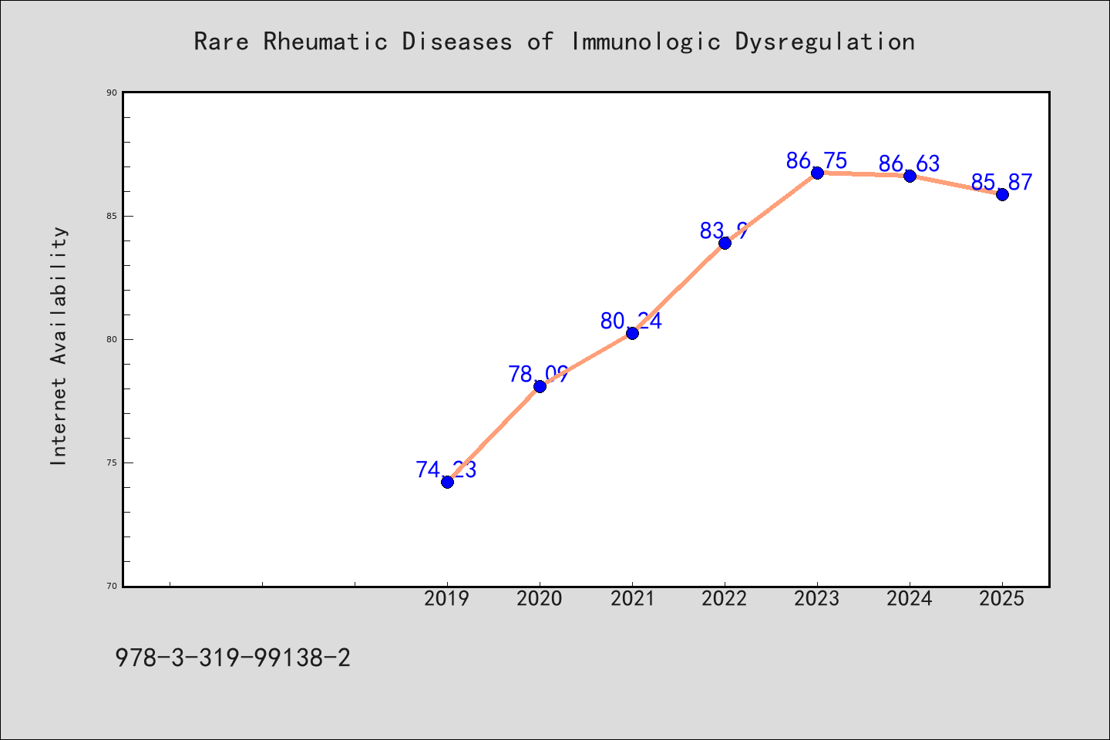Click the 2022 x-axis tick label
This screenshot has width=1110, height=740.
725,598
